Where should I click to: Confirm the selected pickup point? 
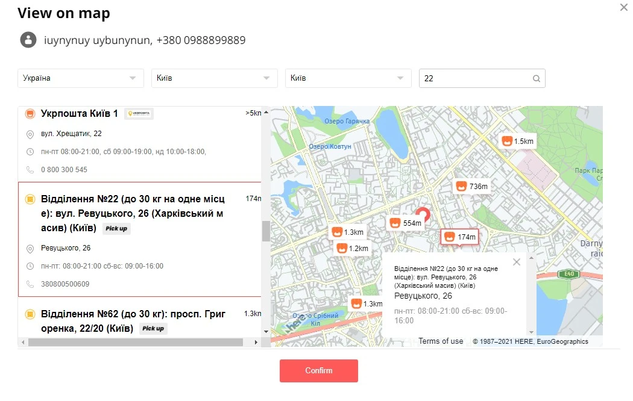tap(319, 371)
